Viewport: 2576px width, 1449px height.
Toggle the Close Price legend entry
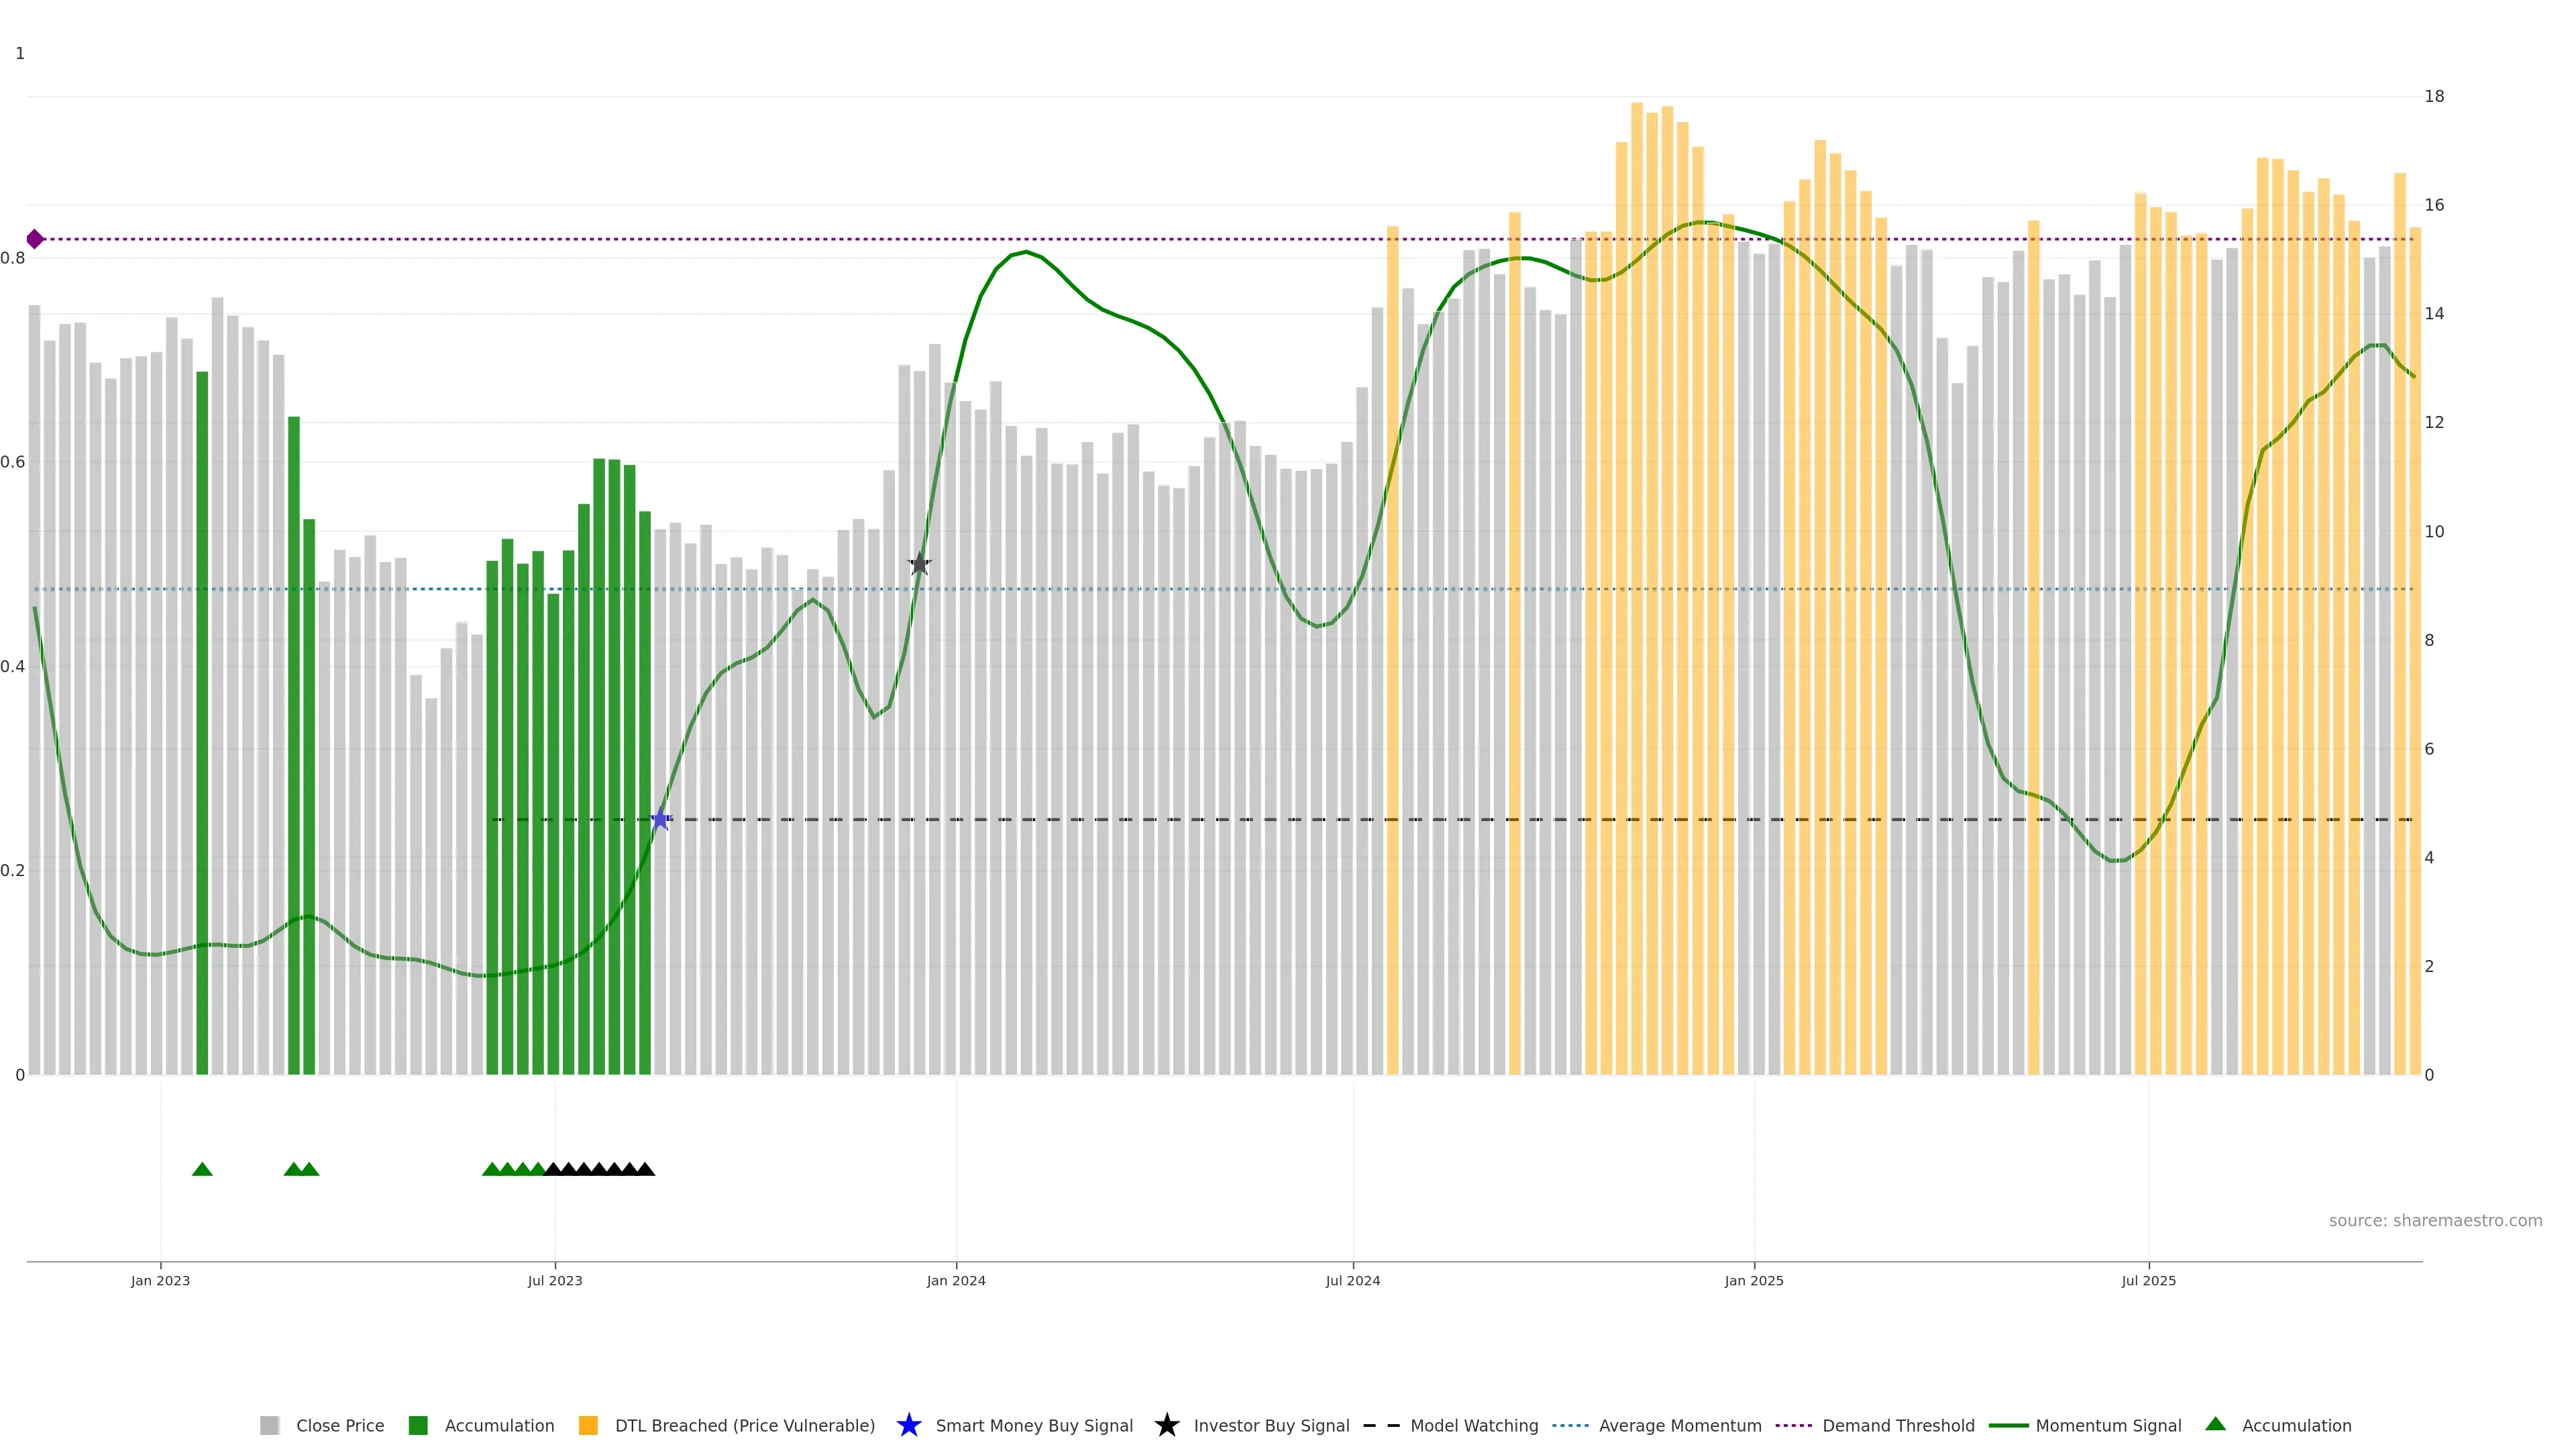[x=339, y=1425]
